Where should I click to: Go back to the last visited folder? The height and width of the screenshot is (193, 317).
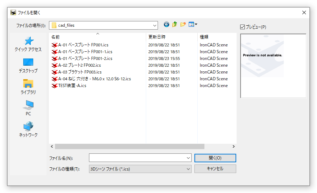pos(167,25)
